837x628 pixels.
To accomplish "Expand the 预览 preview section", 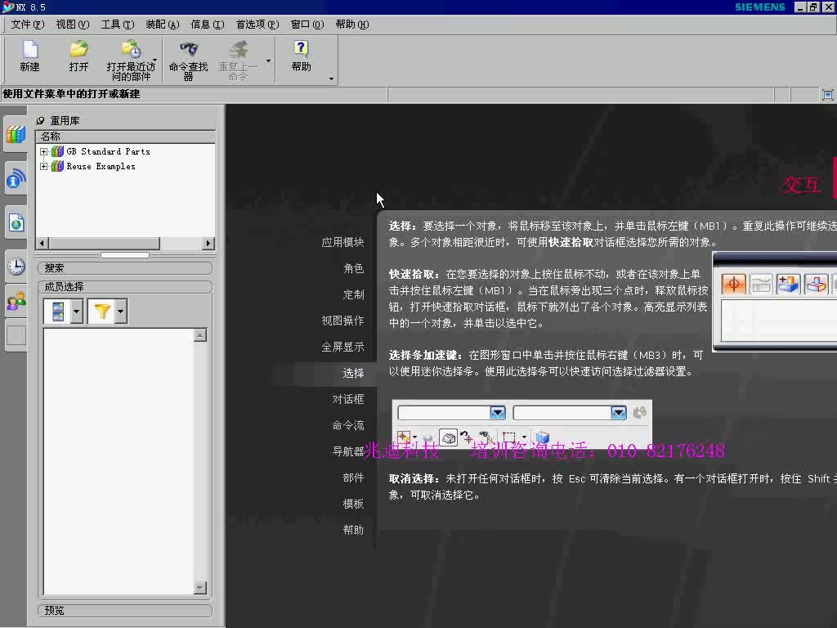I will (125, 610).
